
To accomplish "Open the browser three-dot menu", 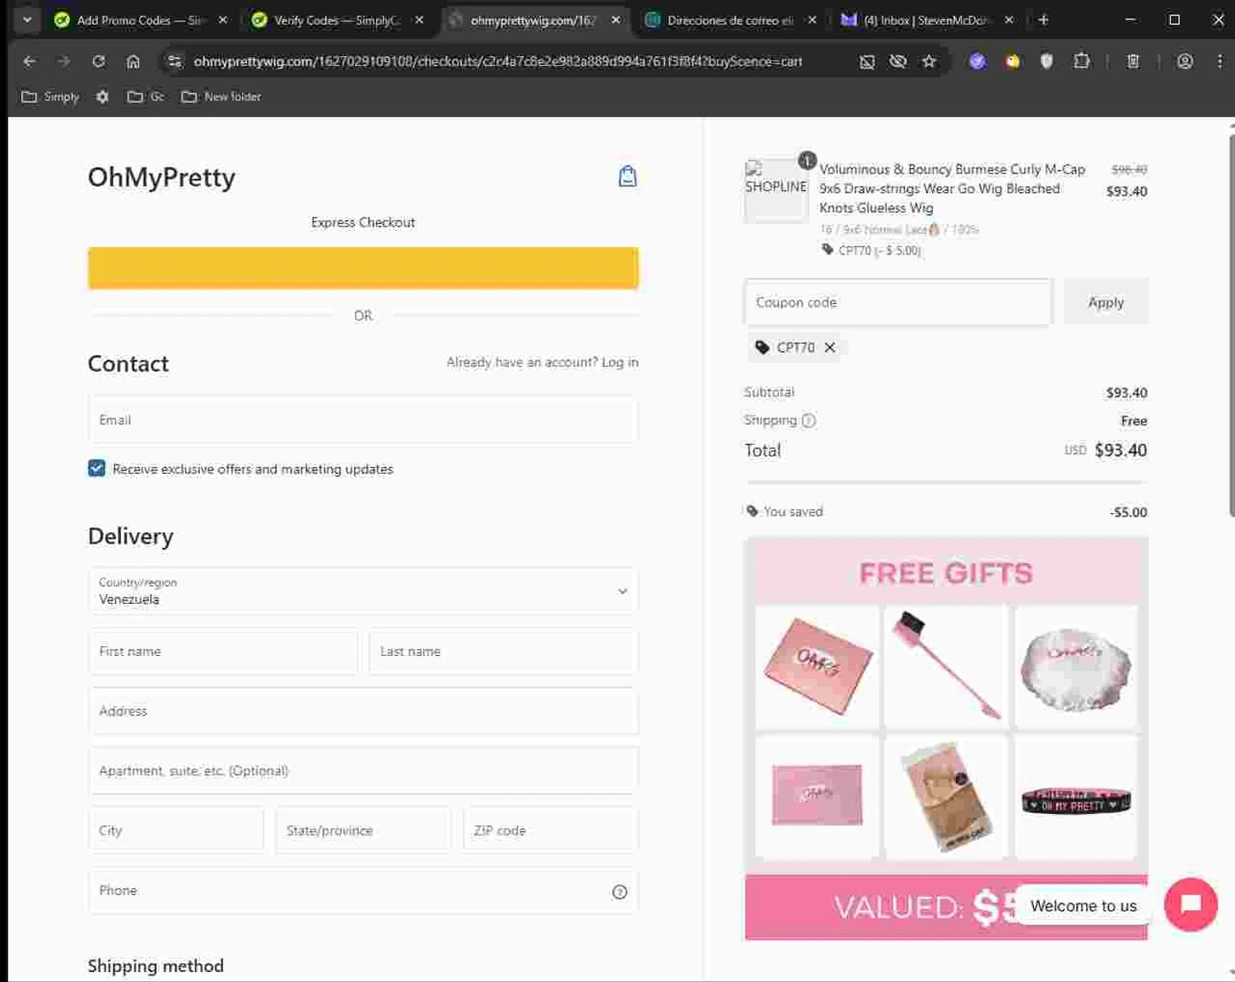I will (x=1219, y=61).
